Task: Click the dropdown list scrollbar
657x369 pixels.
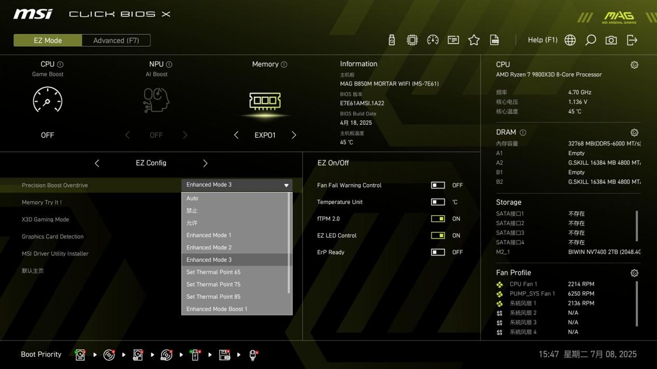Action: click(x=289, y=243)
